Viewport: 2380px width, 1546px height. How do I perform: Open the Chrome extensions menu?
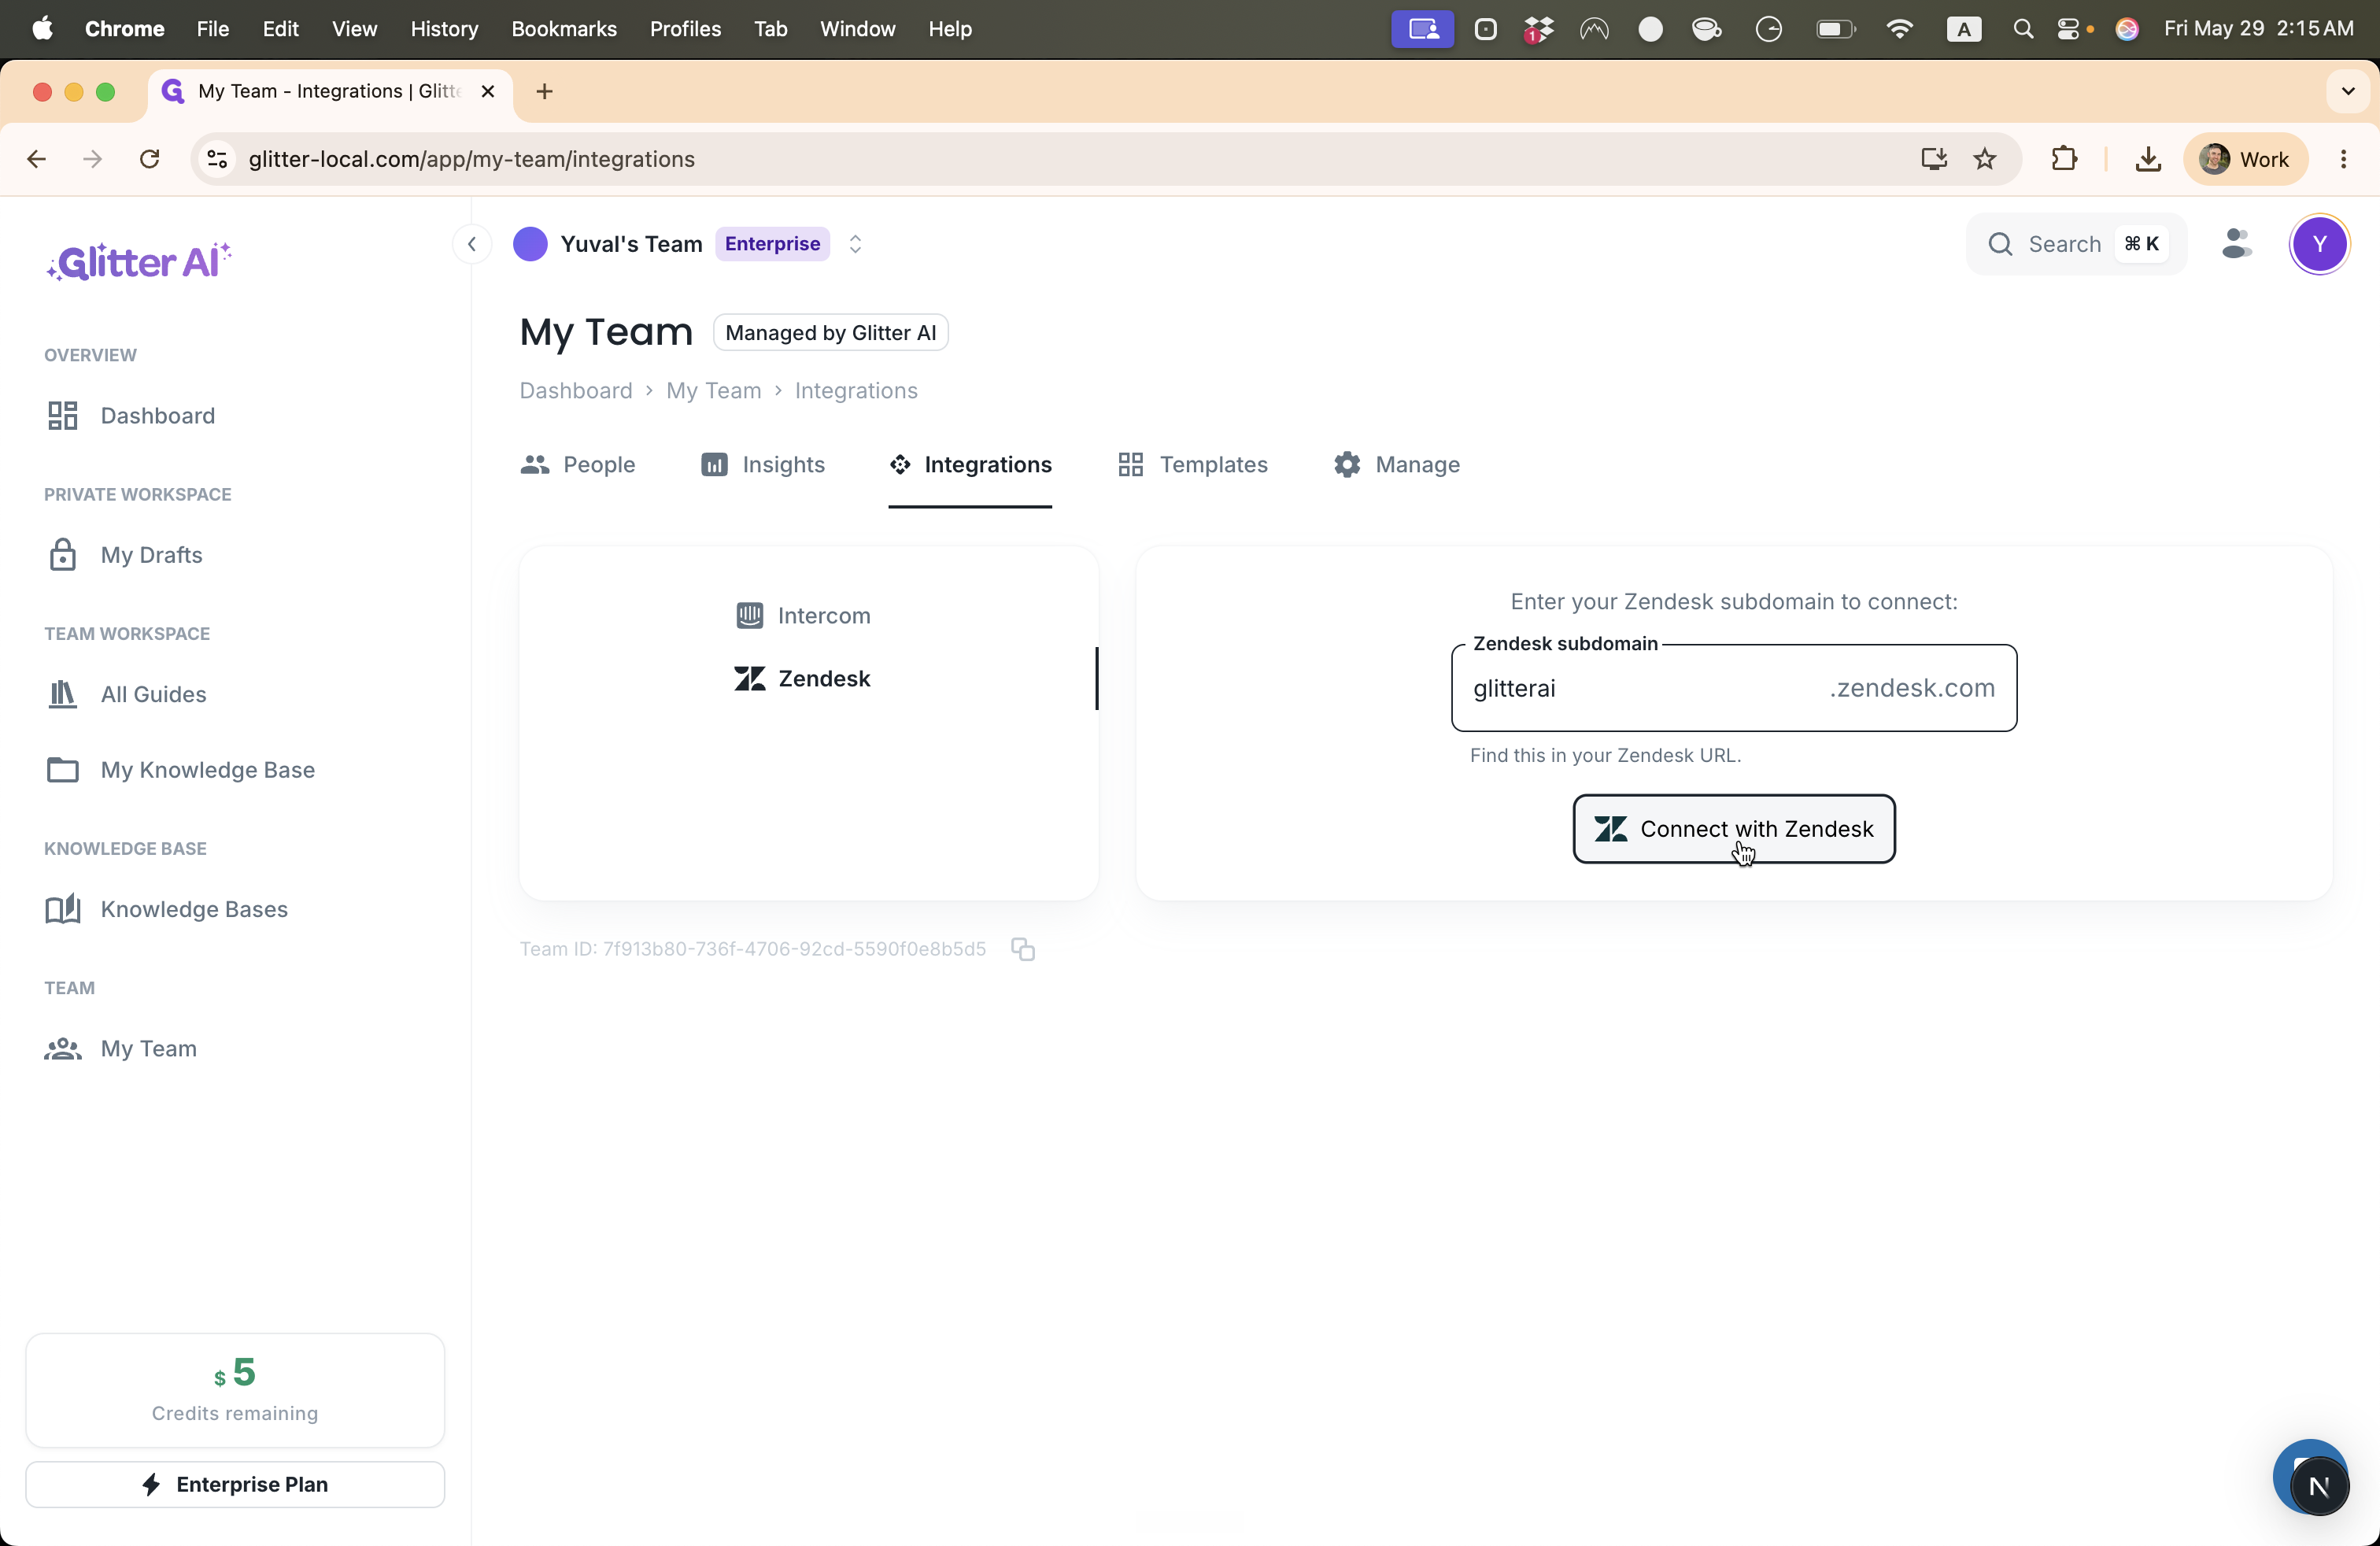[x=2064, y=159]
